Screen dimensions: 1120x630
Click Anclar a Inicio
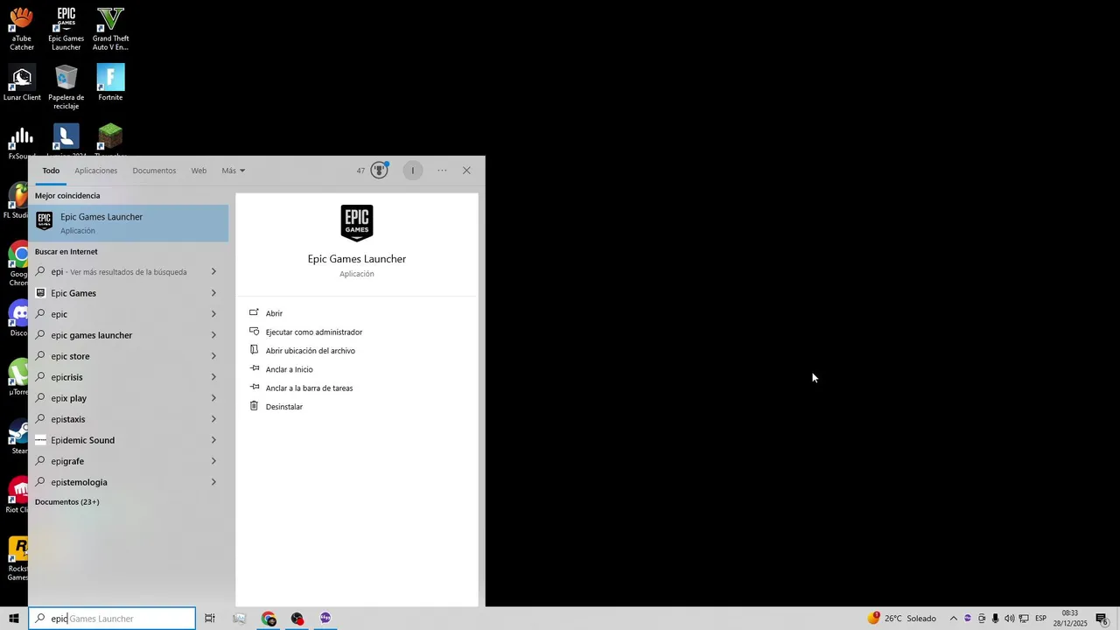point(289,370)
